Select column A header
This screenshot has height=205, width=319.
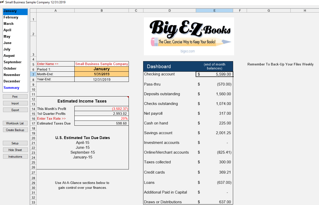55,10
